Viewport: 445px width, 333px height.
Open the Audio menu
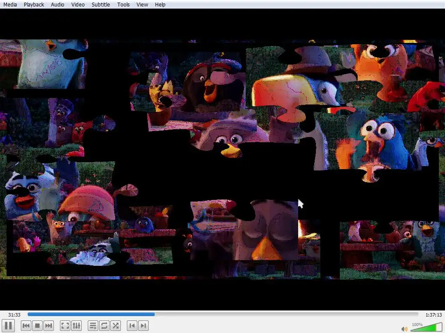(57, 4)
